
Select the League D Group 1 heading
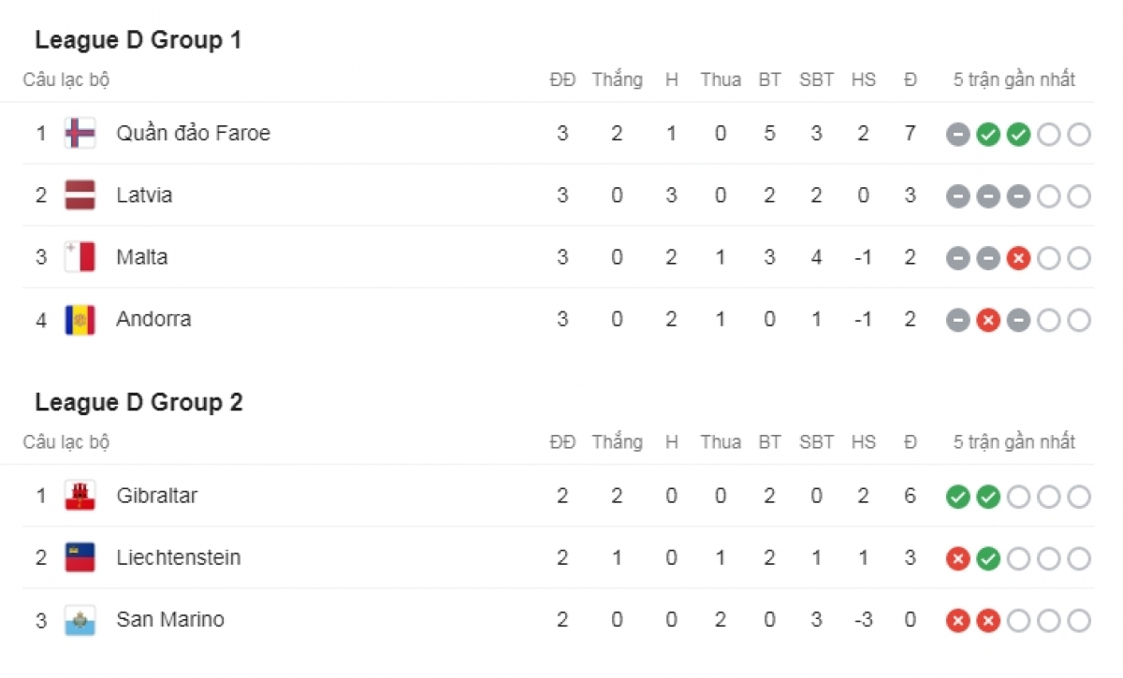(x=139, y=41)
